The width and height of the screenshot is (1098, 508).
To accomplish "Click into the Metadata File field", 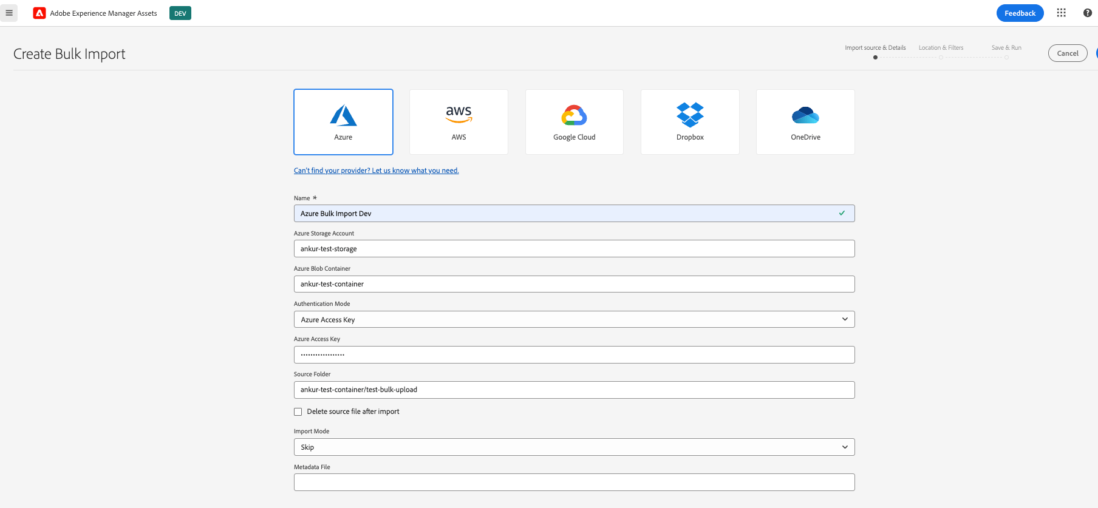I will [x=575, y=483].
